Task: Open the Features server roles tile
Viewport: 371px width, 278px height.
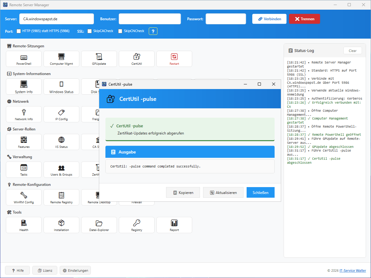Action: click(24, 142)
